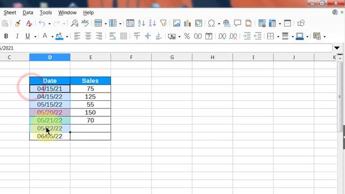Insert rows using the row icon
This screenshot has height=194, width=345.
(x=98, y=23)
